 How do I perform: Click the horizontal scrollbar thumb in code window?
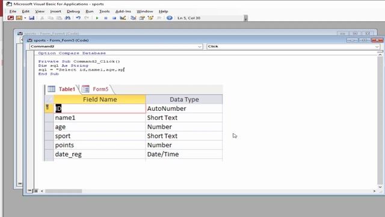[x=63, y=191]
